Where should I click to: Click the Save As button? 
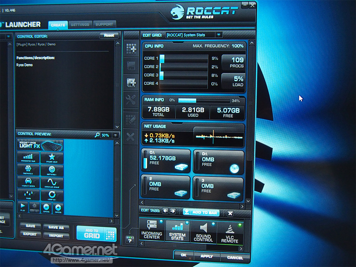[x=56, y=227]
